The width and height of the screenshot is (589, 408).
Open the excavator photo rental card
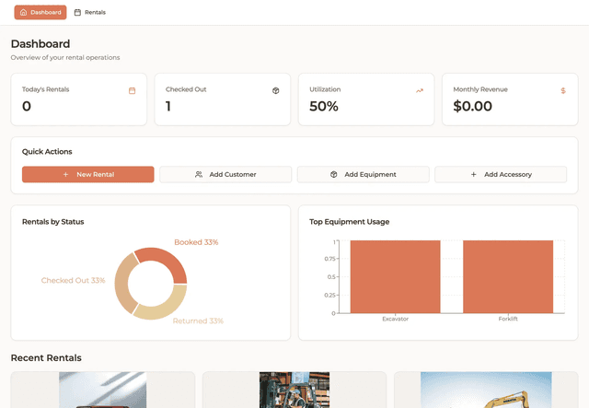(486, 390)
